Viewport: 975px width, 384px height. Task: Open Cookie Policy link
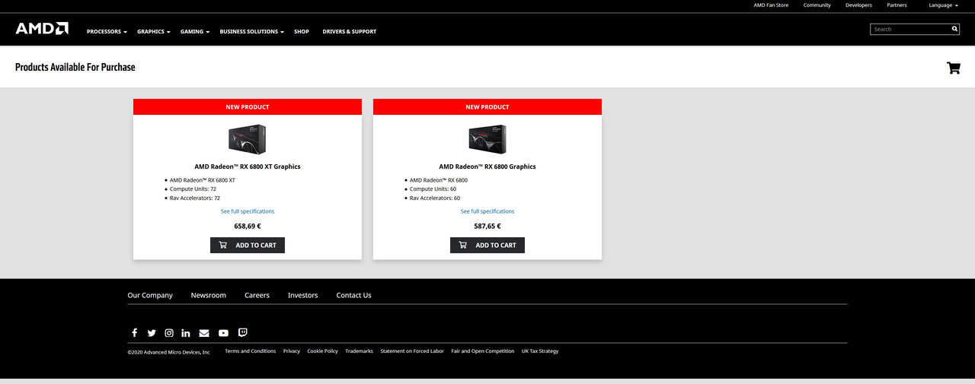pyautogui.click(x=322, y=351)
